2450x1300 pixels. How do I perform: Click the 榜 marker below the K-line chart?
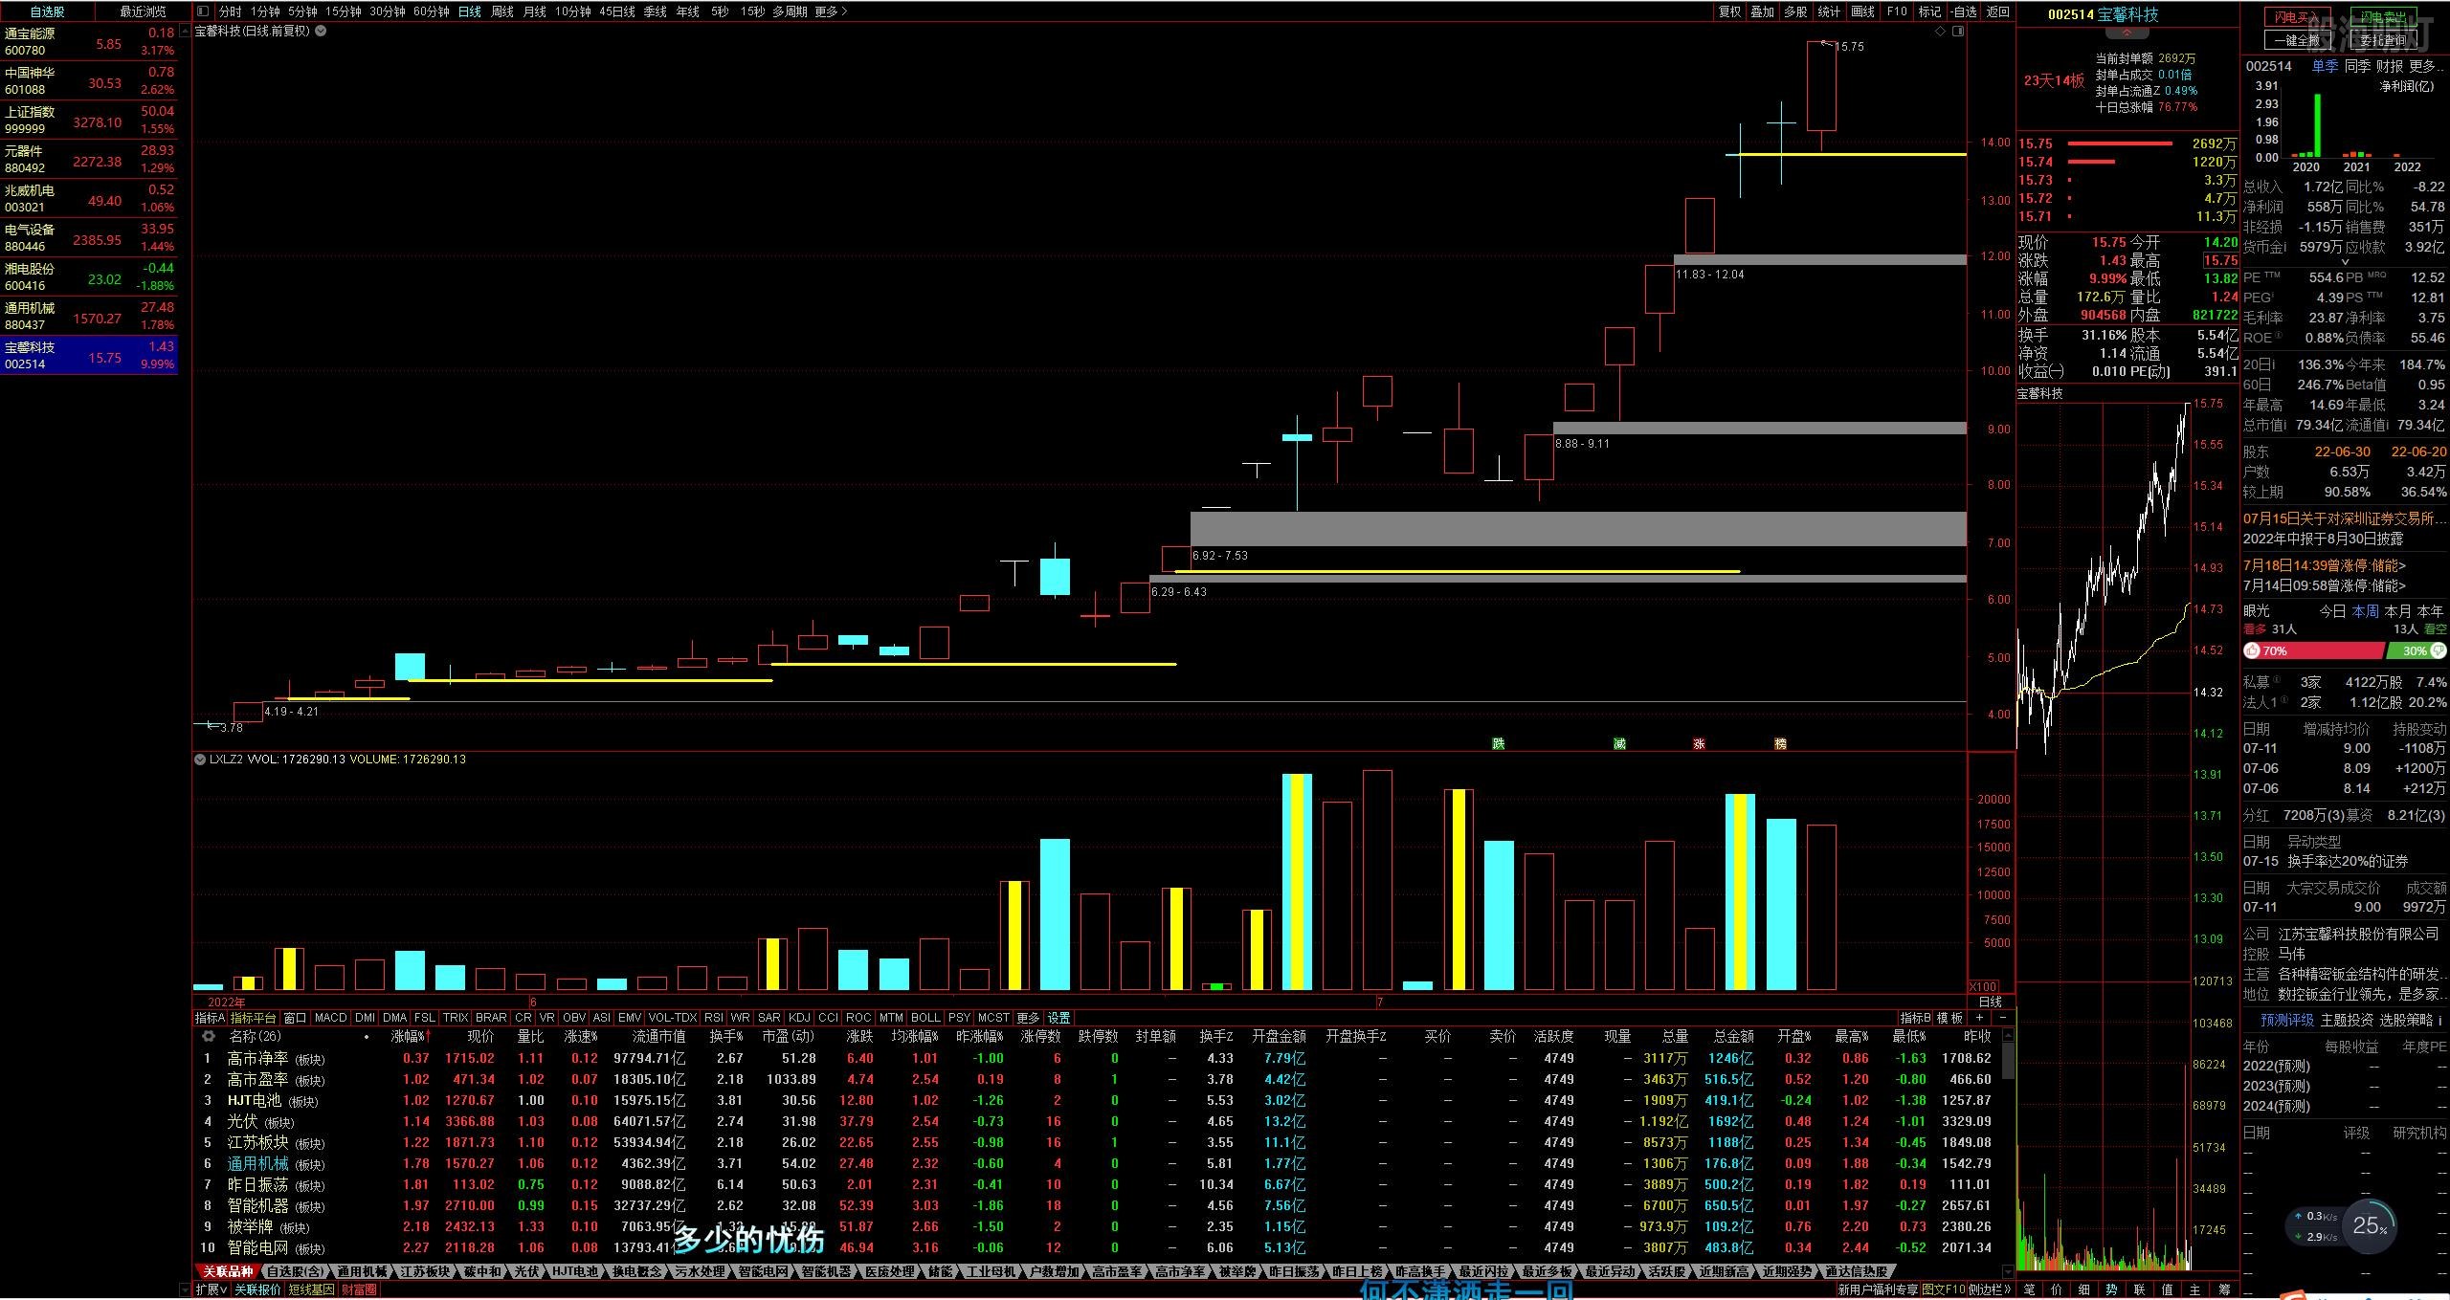point(1780,743)
